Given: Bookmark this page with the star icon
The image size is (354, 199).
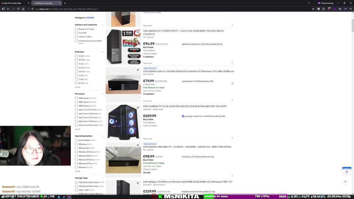Looking at the screenshot, I should coord(313,9).
